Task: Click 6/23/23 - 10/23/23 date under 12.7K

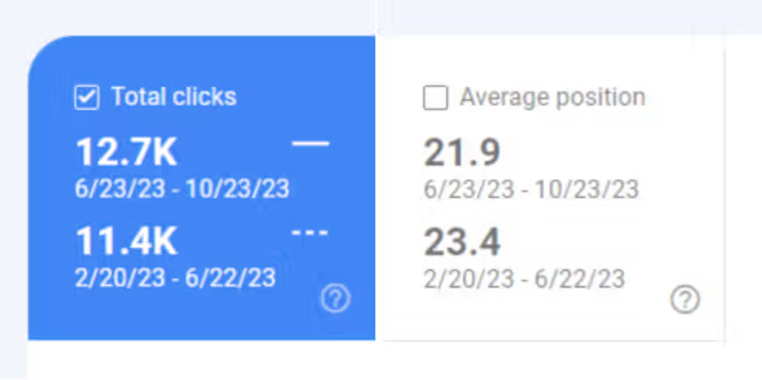Action: 182,189
